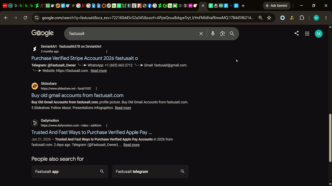
Task: Switch to the green [S] tab
Action: (x=47, y=6)
